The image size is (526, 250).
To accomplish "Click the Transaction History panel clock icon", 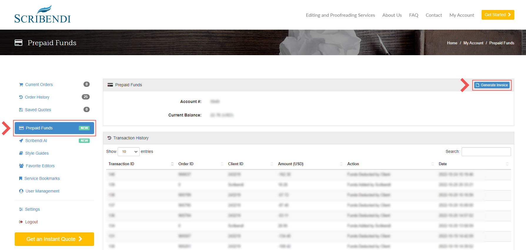I will click(109, 138).
